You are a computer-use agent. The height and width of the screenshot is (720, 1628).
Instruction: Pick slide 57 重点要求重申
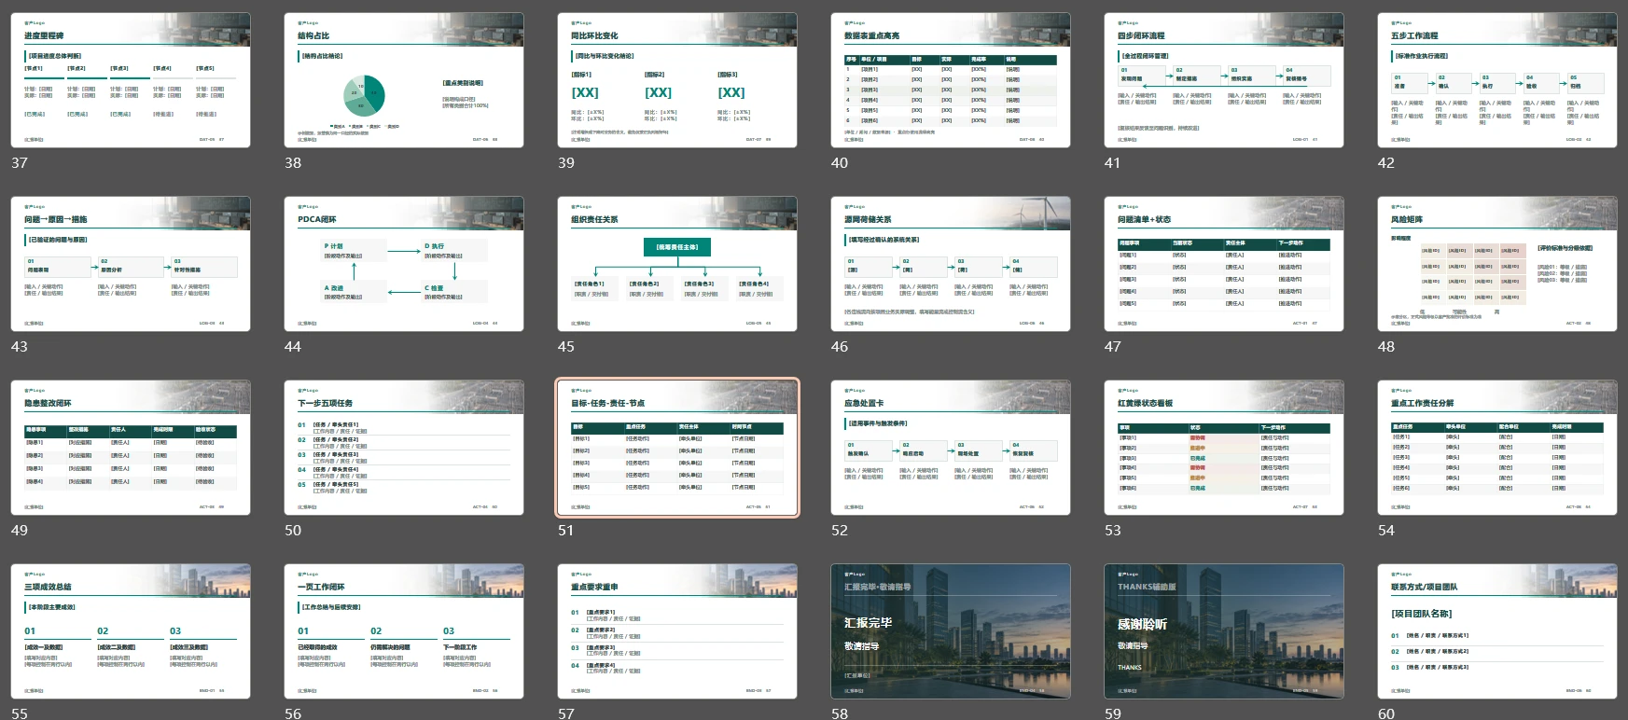click(677, 631)
